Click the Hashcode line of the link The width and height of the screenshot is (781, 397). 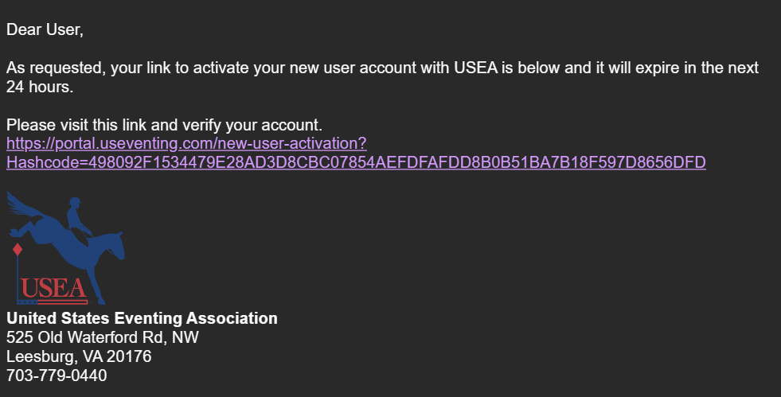click(x=356, y=163)
